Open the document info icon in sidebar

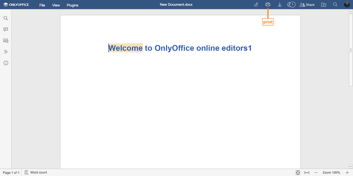click(x=6, y=63)
